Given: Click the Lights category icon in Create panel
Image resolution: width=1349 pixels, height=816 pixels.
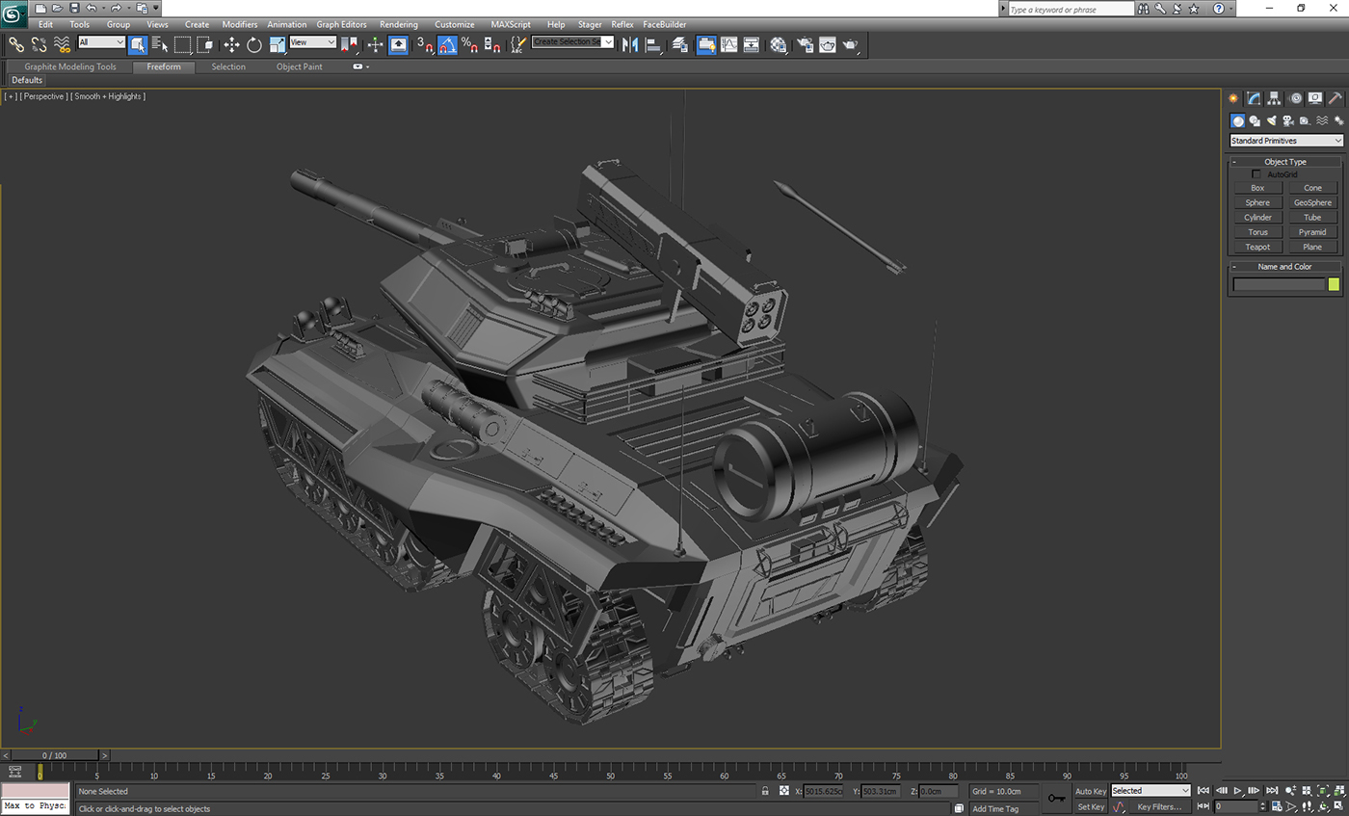Looking at the screenshot, I should point(1270,120).
